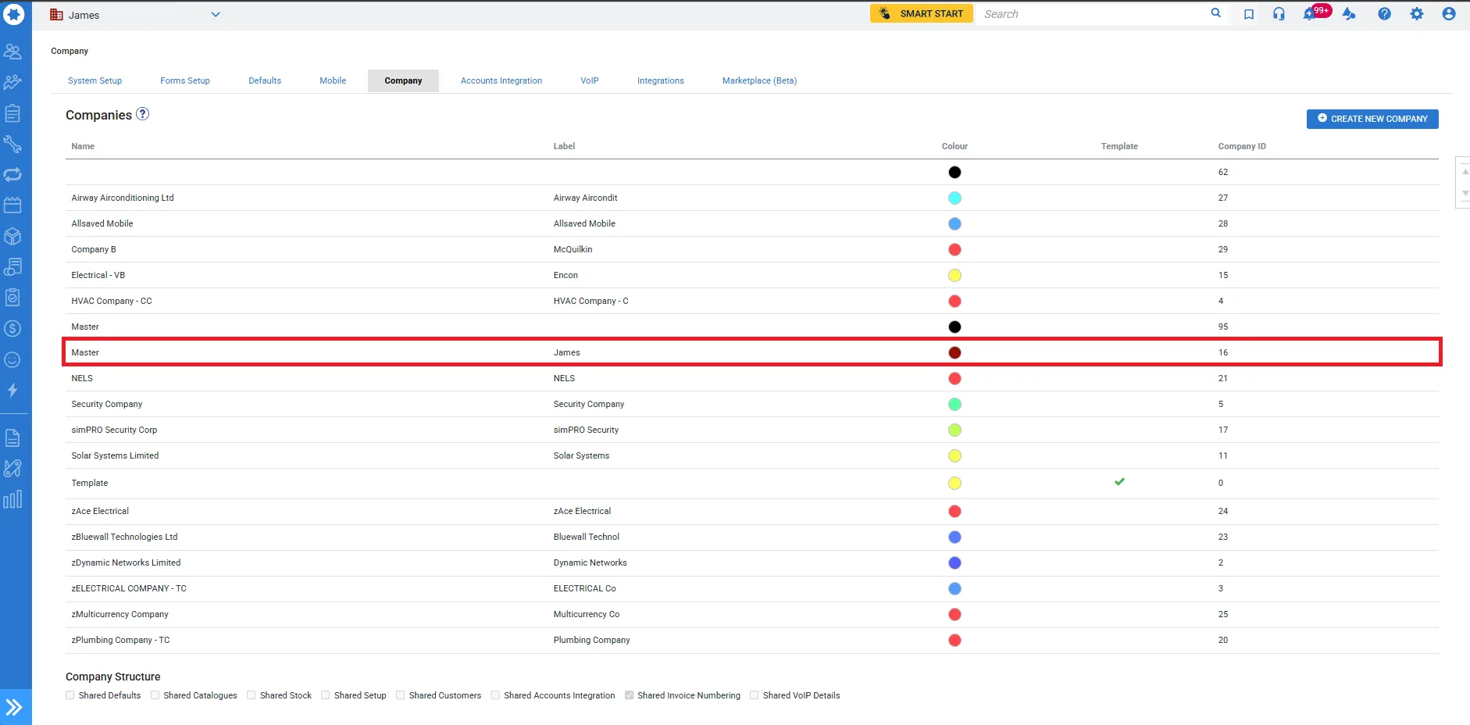The image size is (1470, 725).
Task: Open Allsaved Mobile company row
Action: click(752, 223)
